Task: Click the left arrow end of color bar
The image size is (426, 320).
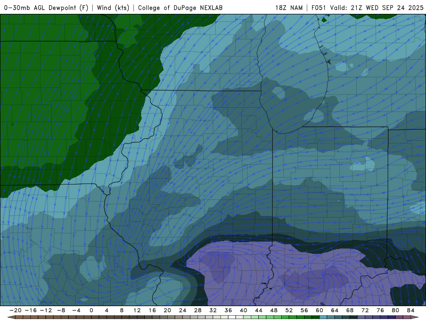Action: (x=11, y=317)
